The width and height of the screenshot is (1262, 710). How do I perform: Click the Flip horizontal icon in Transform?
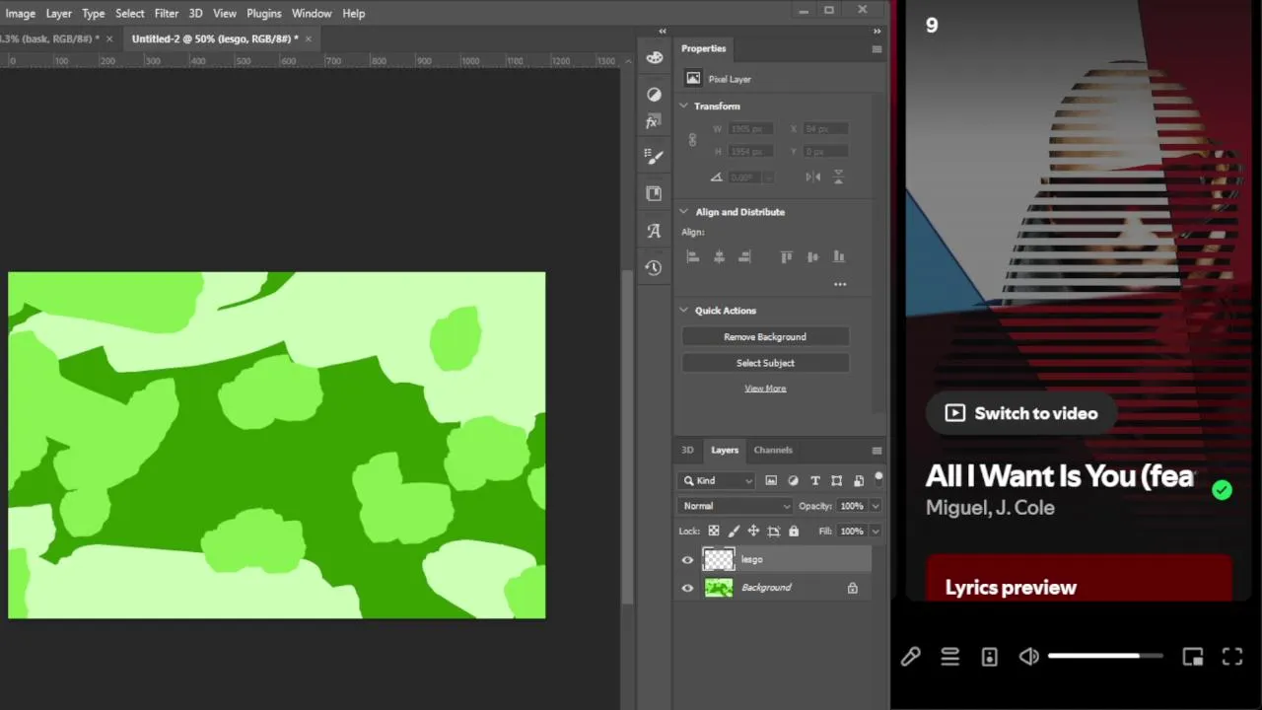click(813, 177)
